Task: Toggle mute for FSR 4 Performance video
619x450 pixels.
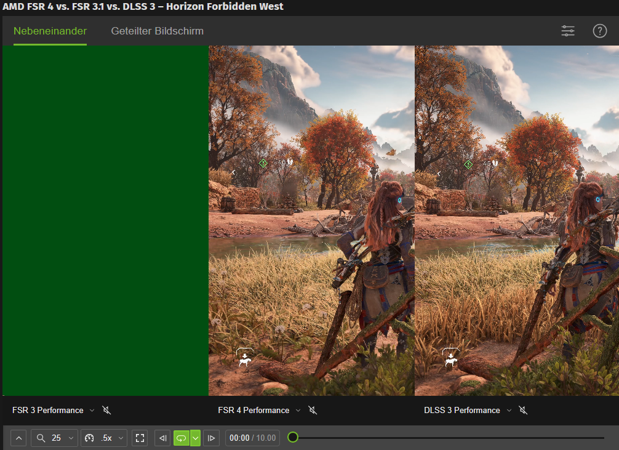Action: click(x=313, y=410)
